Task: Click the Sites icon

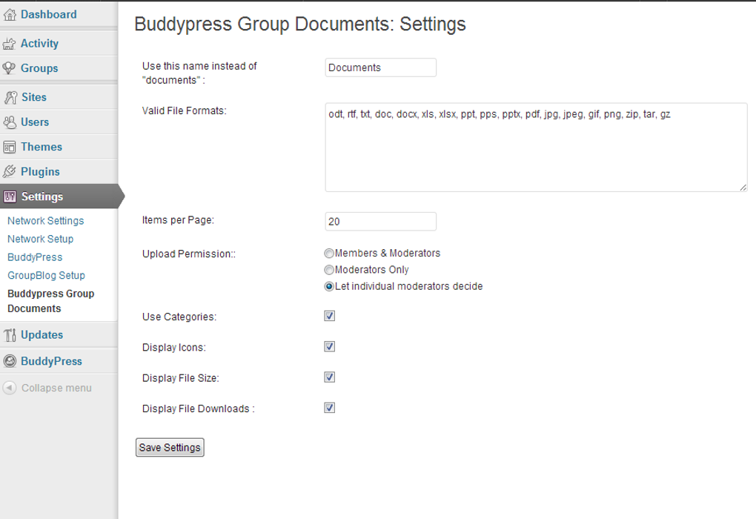Action: point(11,96)
